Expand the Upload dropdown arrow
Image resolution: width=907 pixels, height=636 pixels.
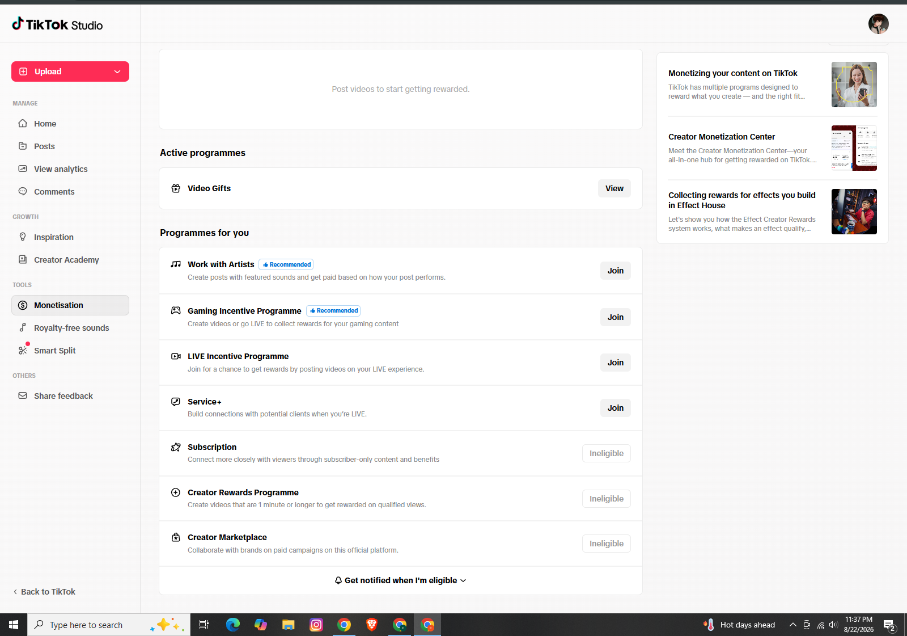click(117, 71)
